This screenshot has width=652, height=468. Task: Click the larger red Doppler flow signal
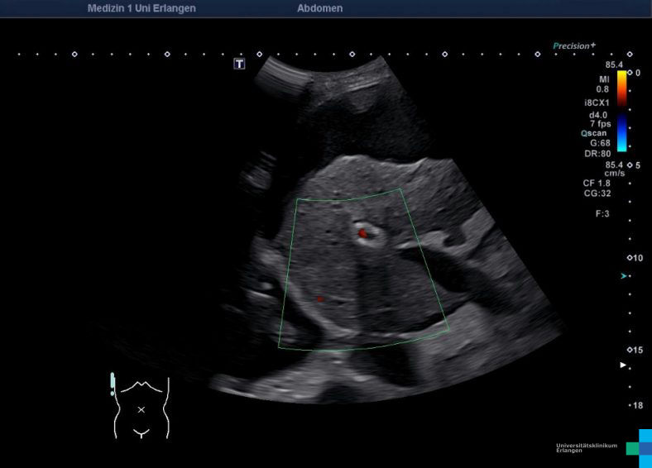click(362, 233)
